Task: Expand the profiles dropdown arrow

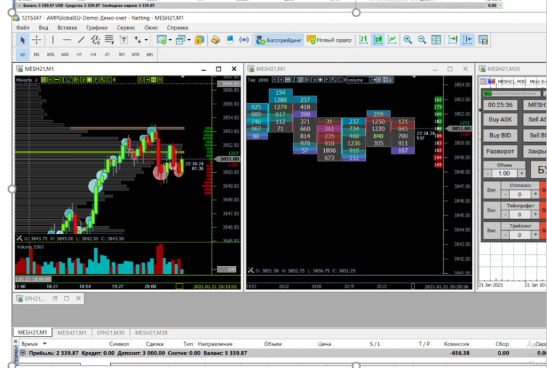Action: click(189, 40)
